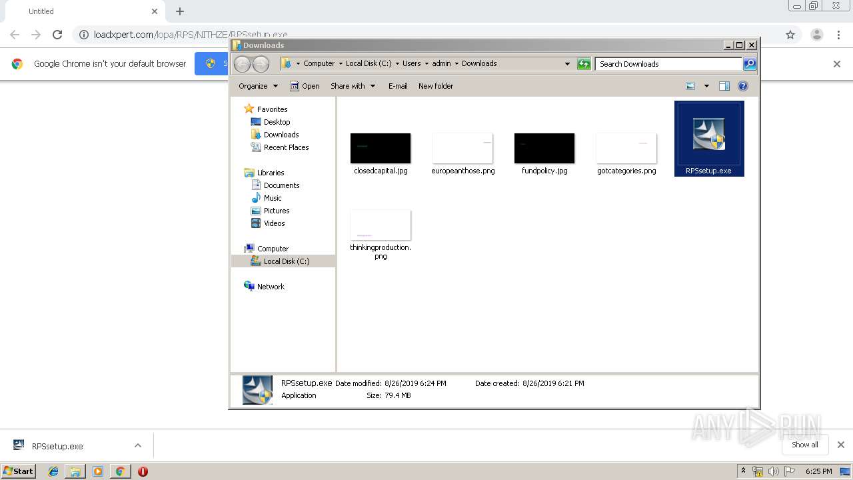Click Show all downloads button

pyautogui.click(x=805, y=445)
